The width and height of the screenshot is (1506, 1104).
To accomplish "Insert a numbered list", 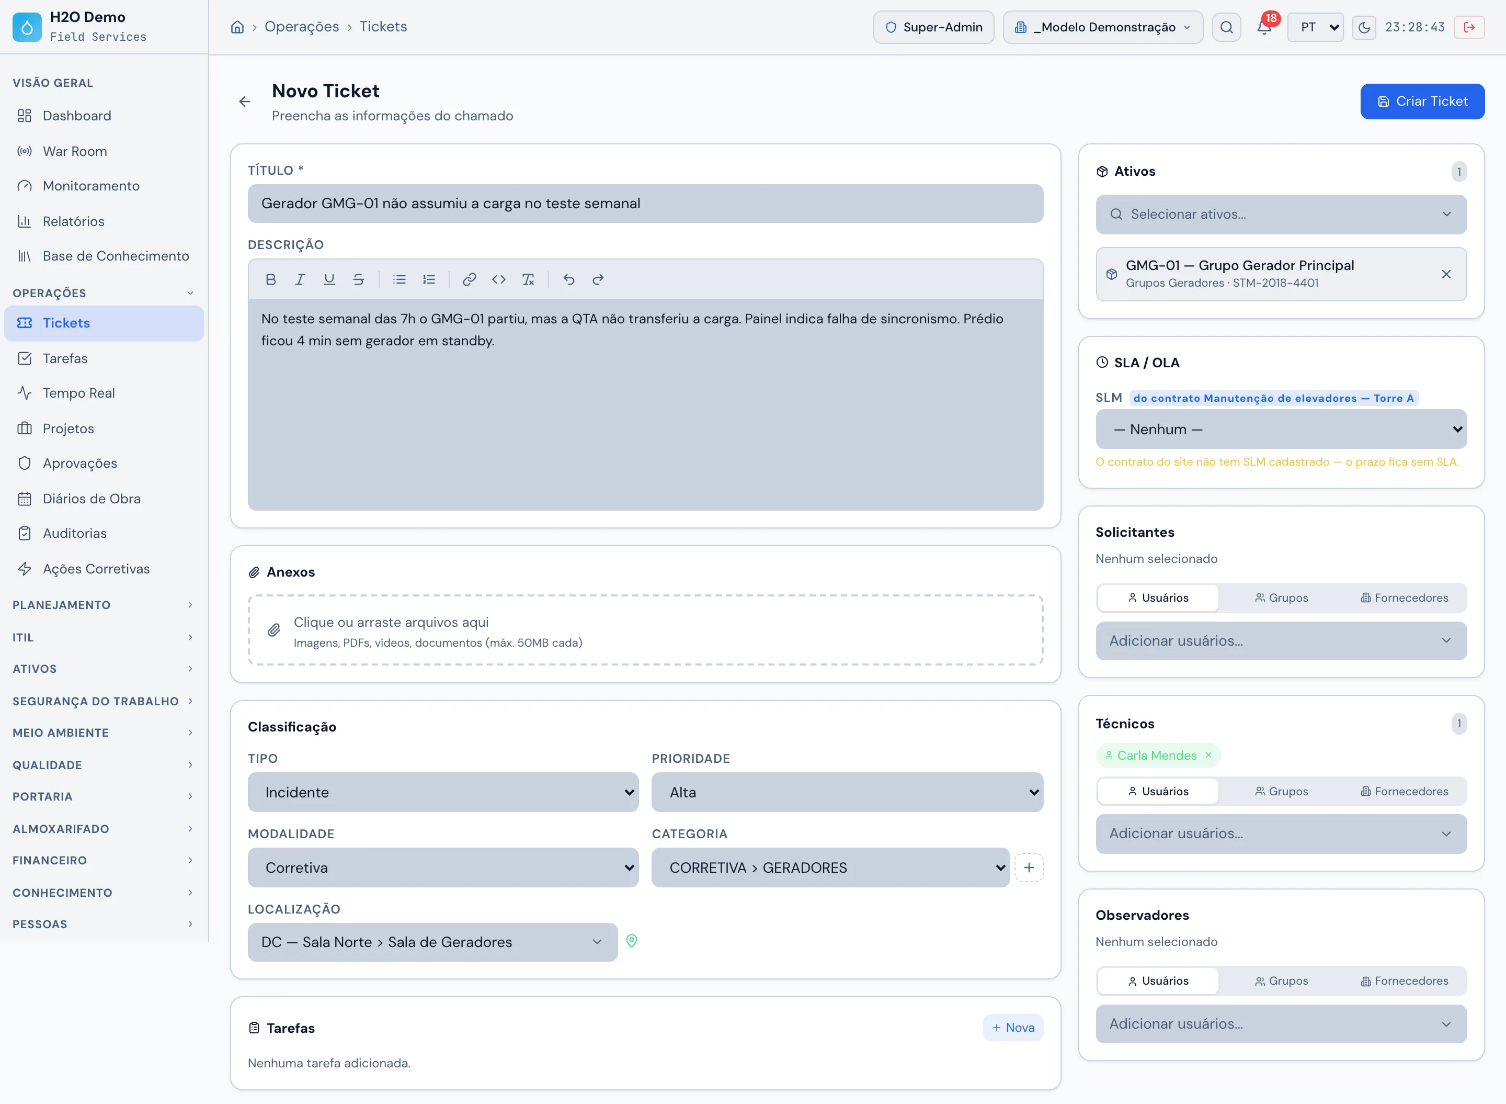I will [429, 279].
